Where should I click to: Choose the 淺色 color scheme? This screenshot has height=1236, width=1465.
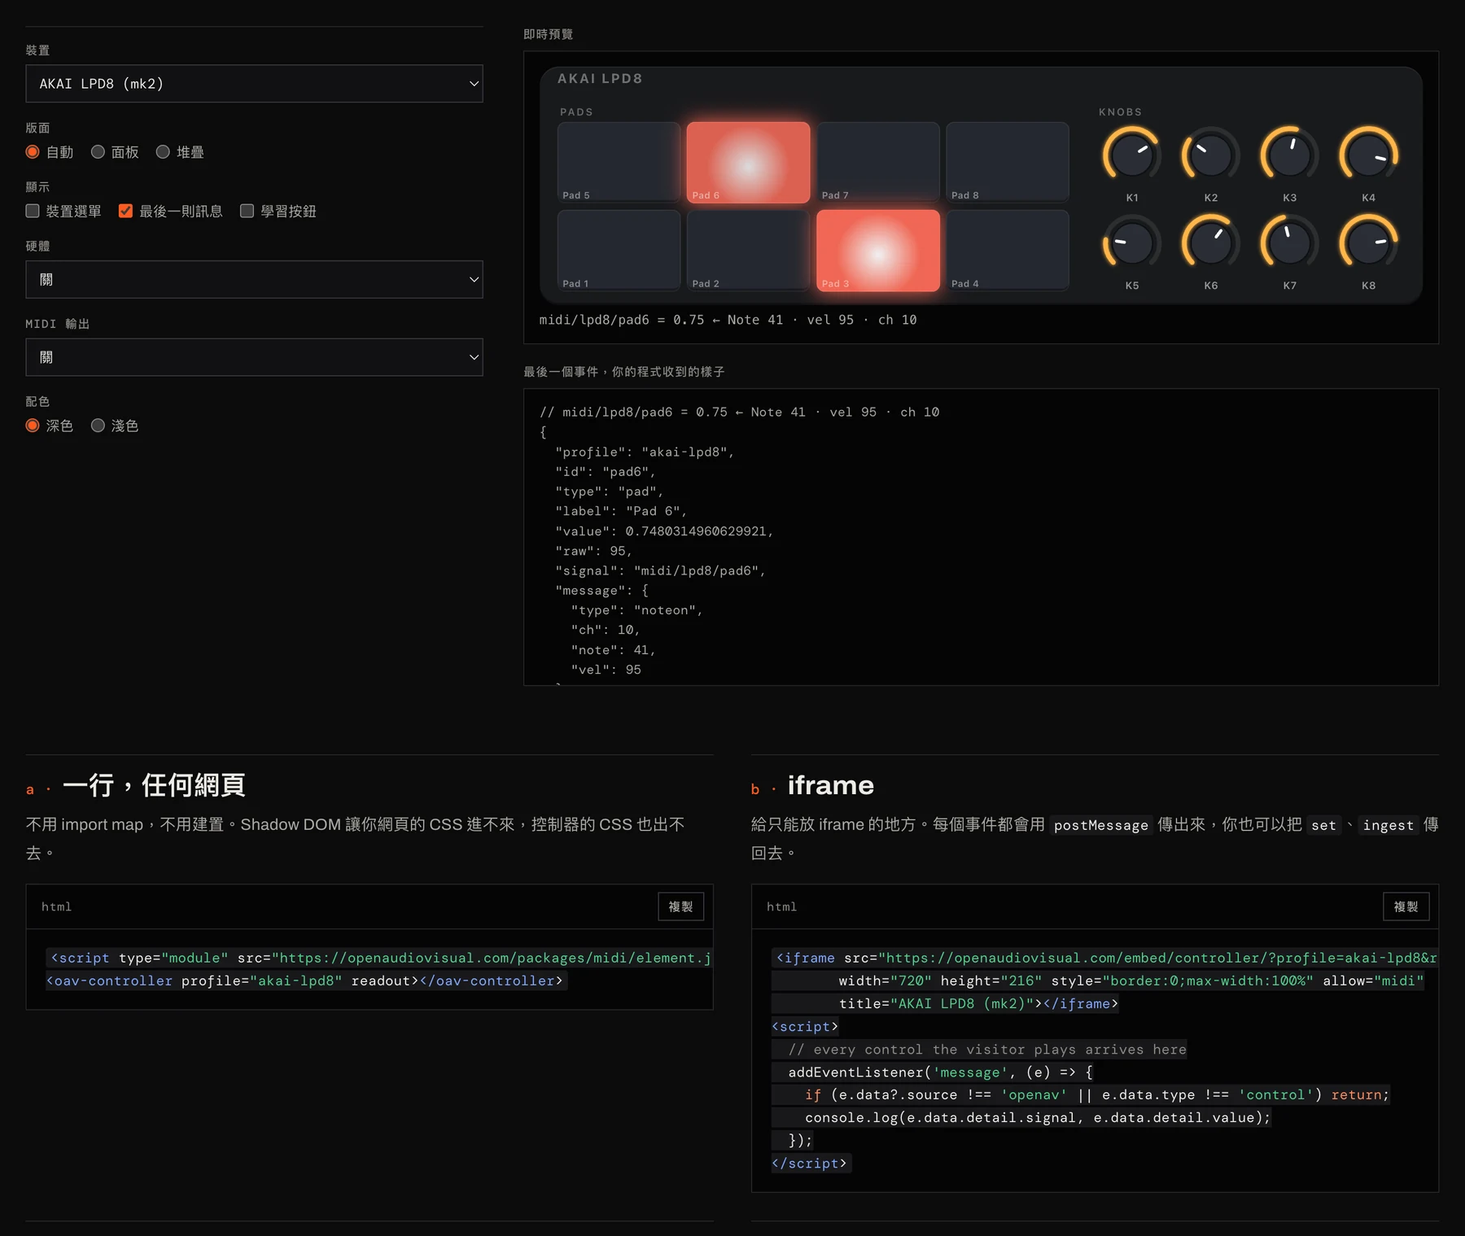(x=98, y=426)
